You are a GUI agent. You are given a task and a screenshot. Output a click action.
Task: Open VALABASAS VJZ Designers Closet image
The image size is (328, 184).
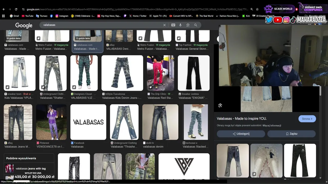tap(84, 73)
